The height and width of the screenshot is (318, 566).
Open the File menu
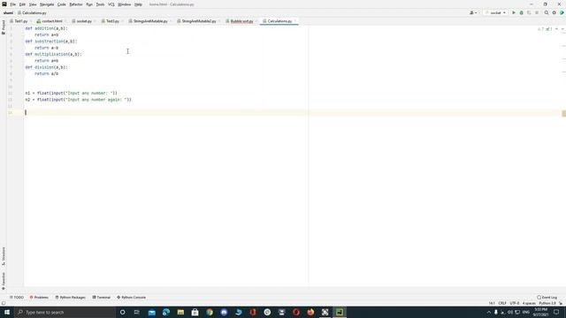click(12, 4)
